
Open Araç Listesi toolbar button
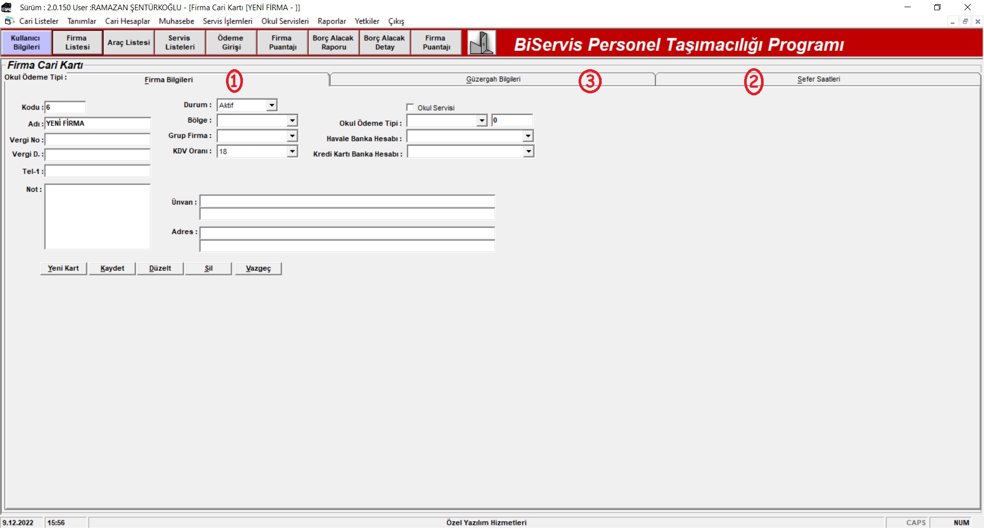click(x=129, y=43)
